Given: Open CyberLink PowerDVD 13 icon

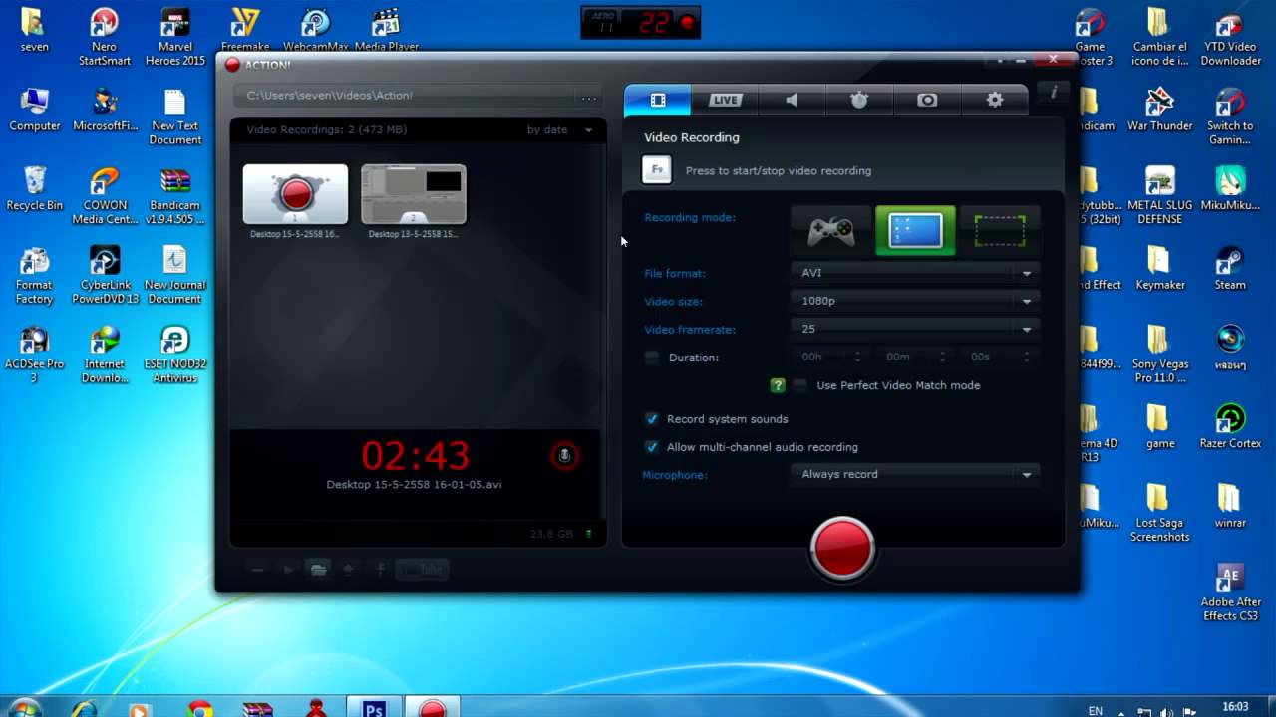Looking at the screenshot, I should 105,275.
